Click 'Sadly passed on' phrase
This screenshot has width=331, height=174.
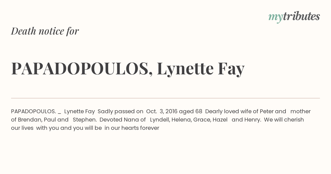click(x=120, y=112)
